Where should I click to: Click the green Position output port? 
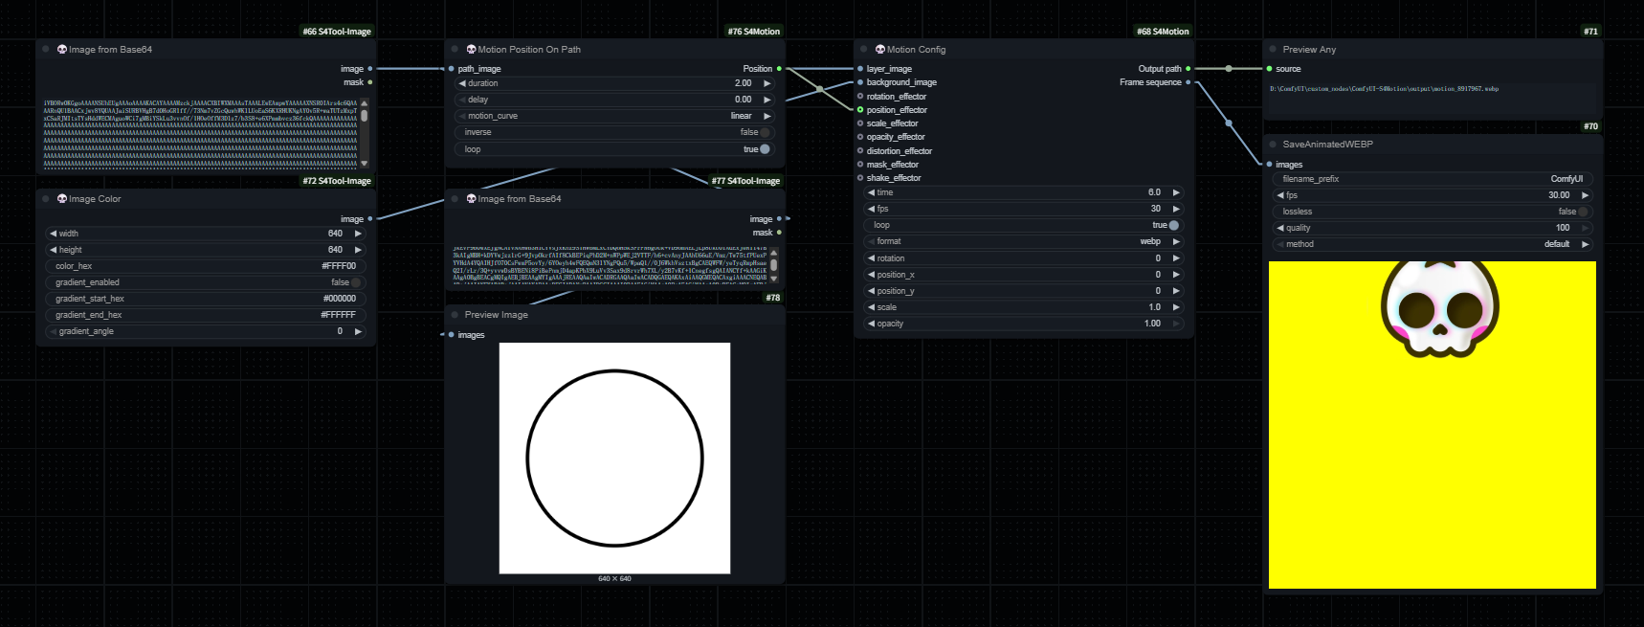[779, 69]
